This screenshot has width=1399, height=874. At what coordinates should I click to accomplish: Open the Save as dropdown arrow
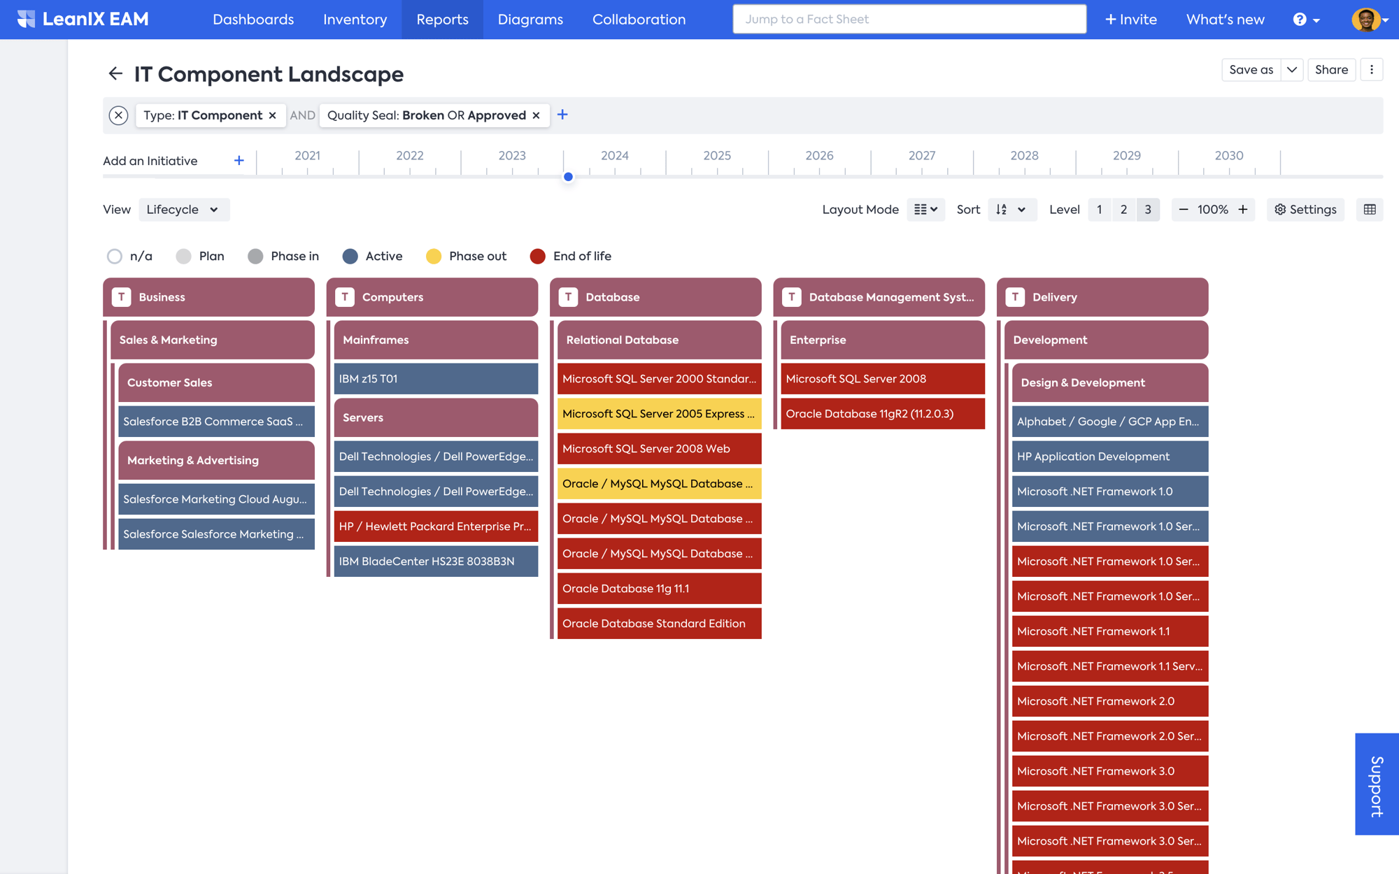1291,70
